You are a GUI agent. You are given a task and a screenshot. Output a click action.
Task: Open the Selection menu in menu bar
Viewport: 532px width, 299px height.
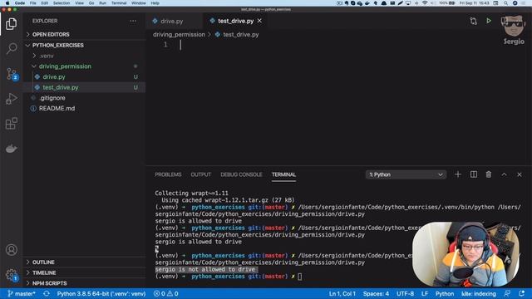61,3
